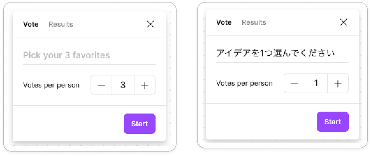The height and width of the screenshot is (156, 371).
Task: Increase votes per person above 3
Action: click(145, 85)
